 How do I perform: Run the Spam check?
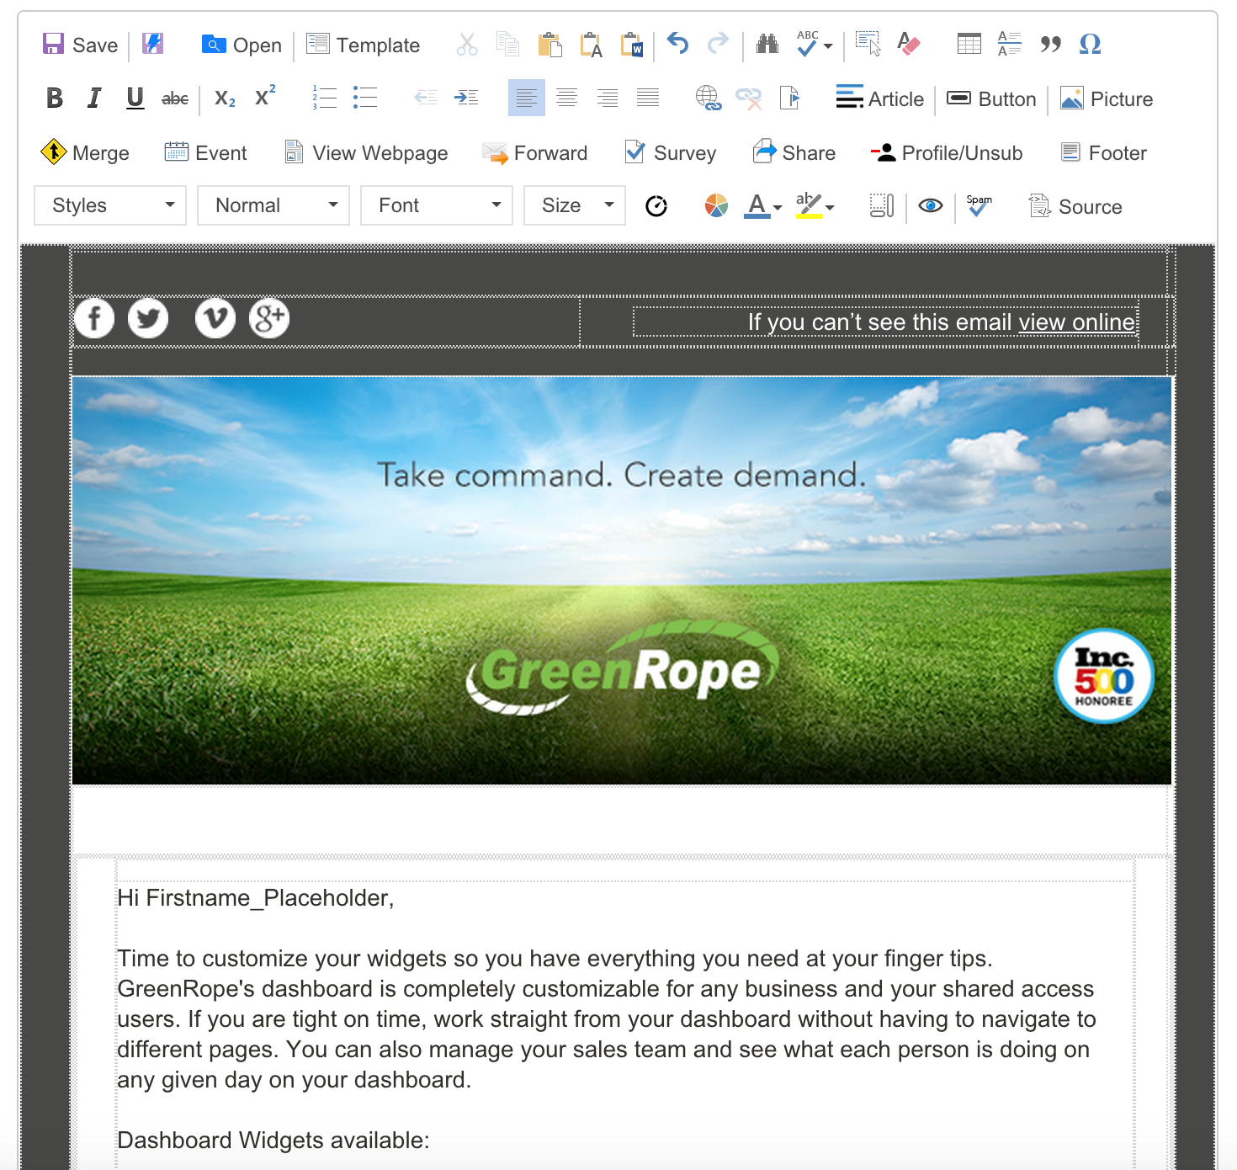[979, 206]
